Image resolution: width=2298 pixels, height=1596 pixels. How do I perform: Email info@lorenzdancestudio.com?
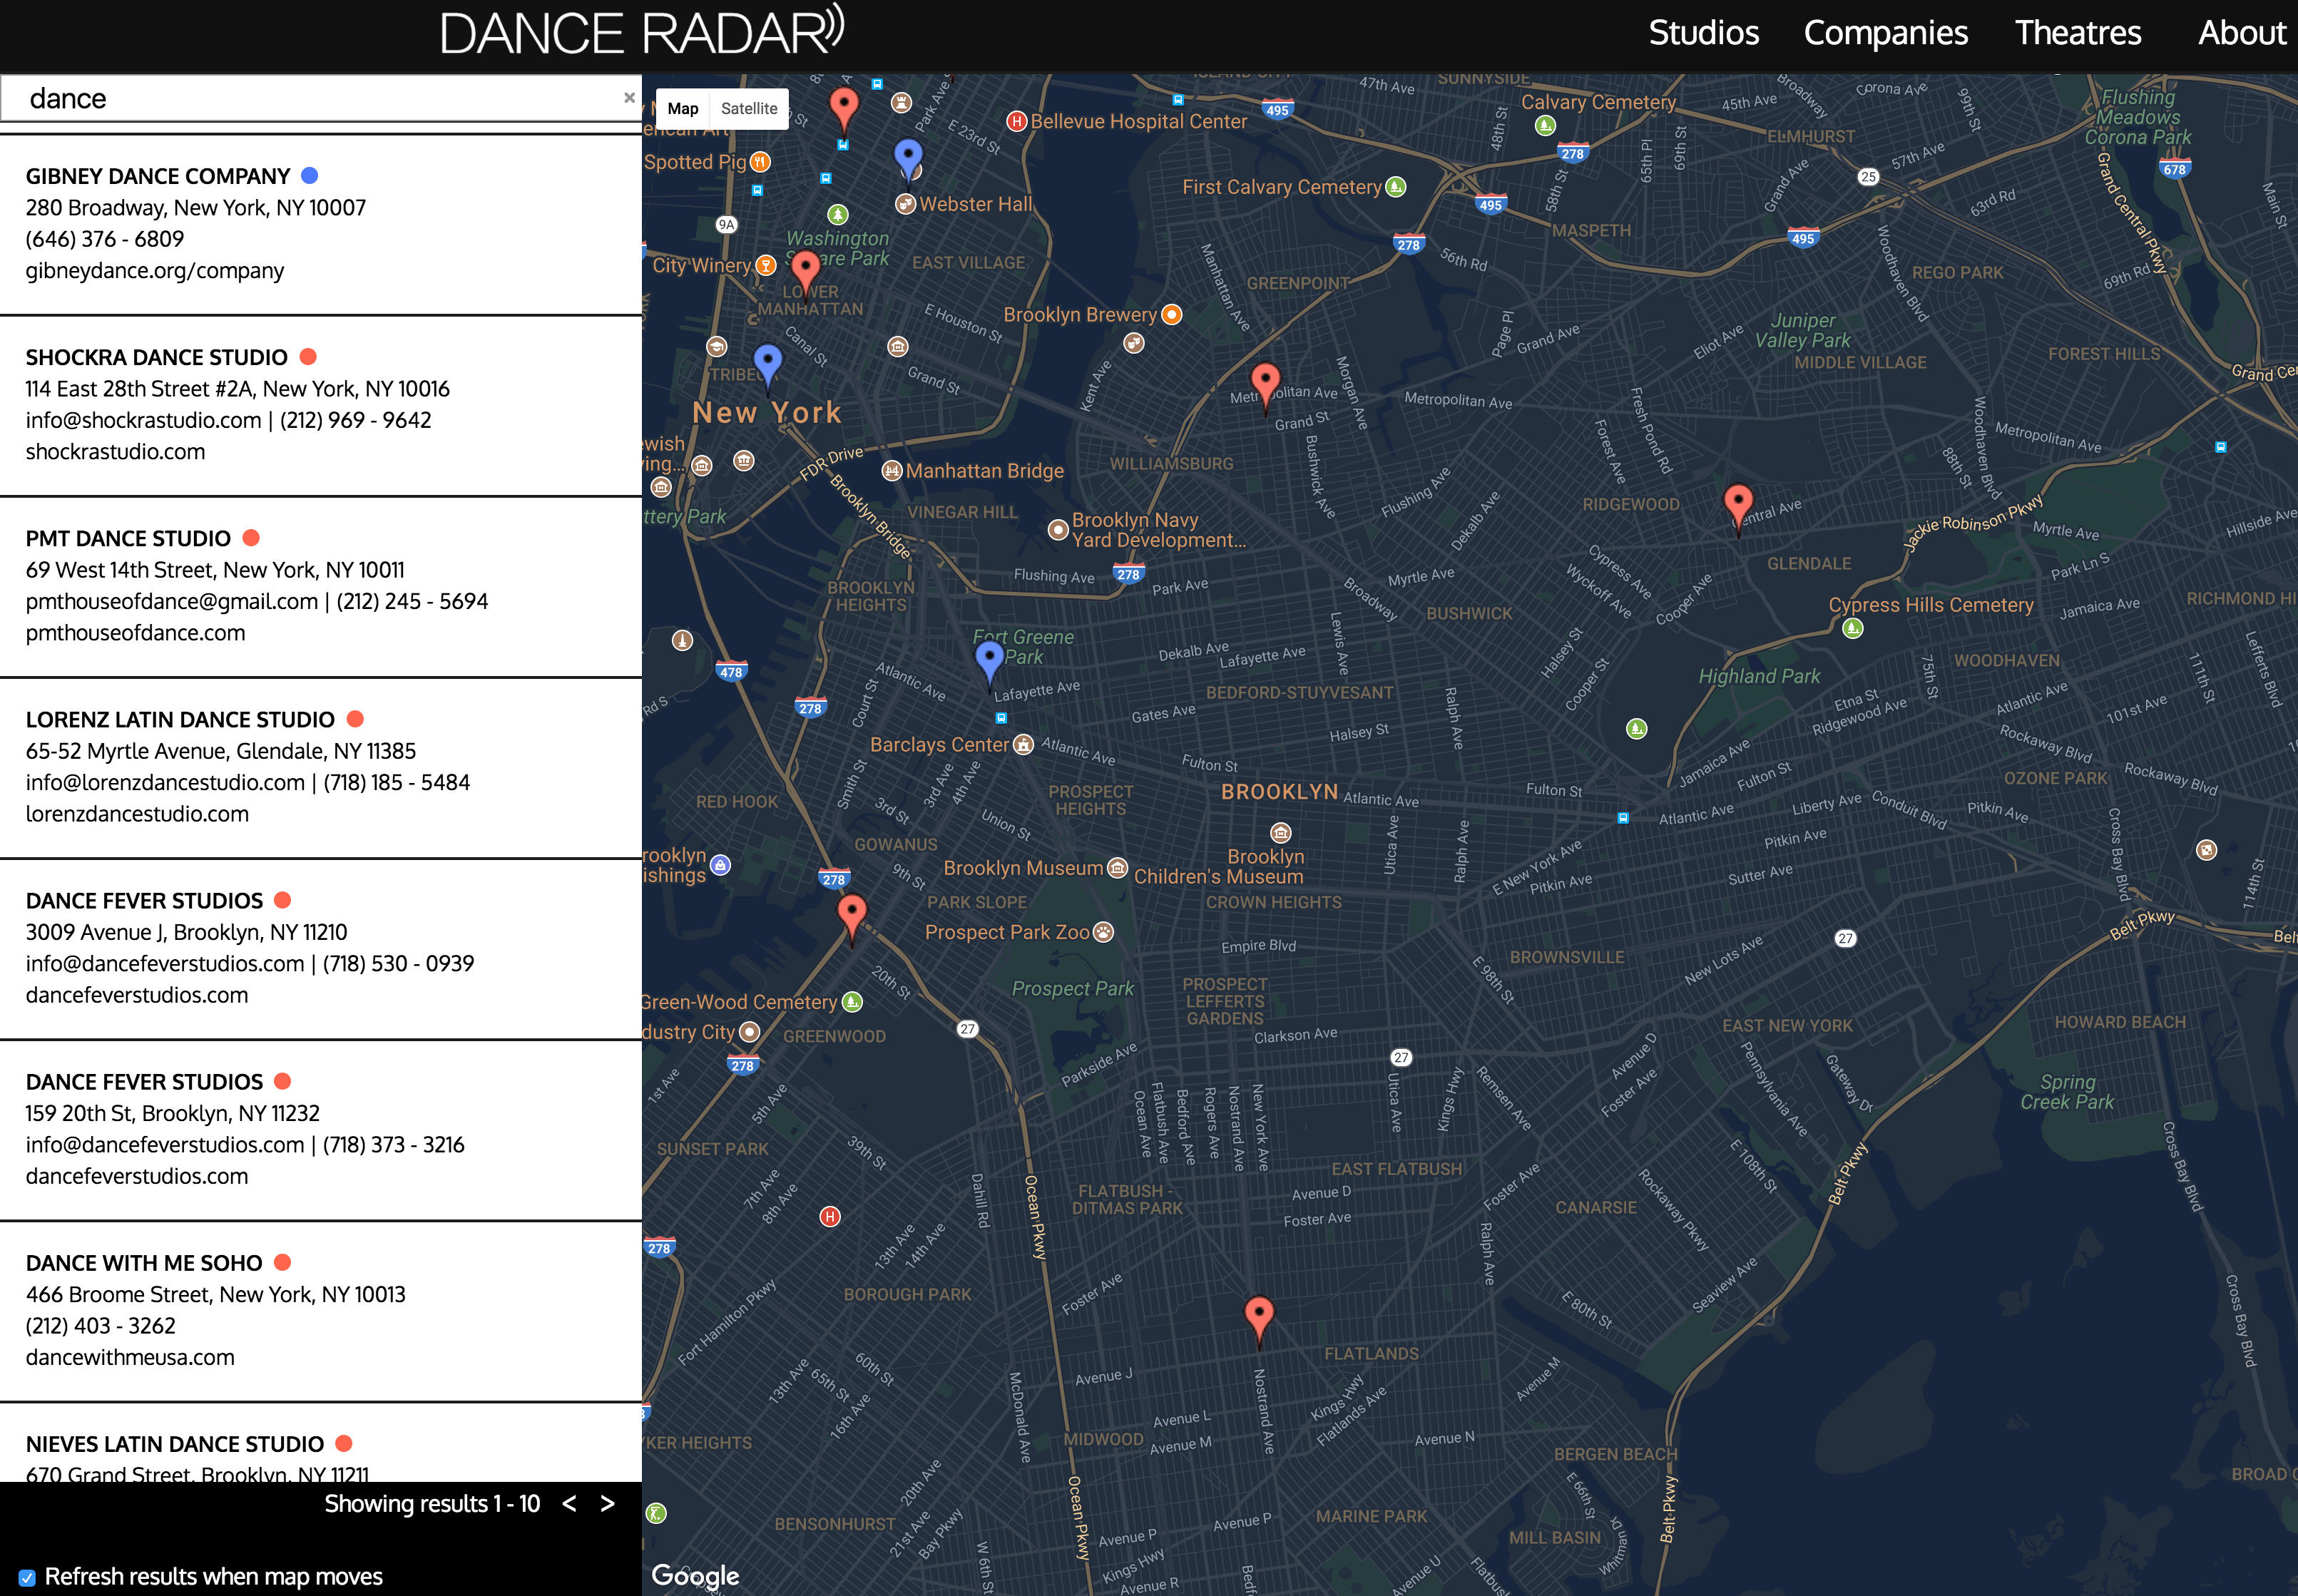(165, 783)
